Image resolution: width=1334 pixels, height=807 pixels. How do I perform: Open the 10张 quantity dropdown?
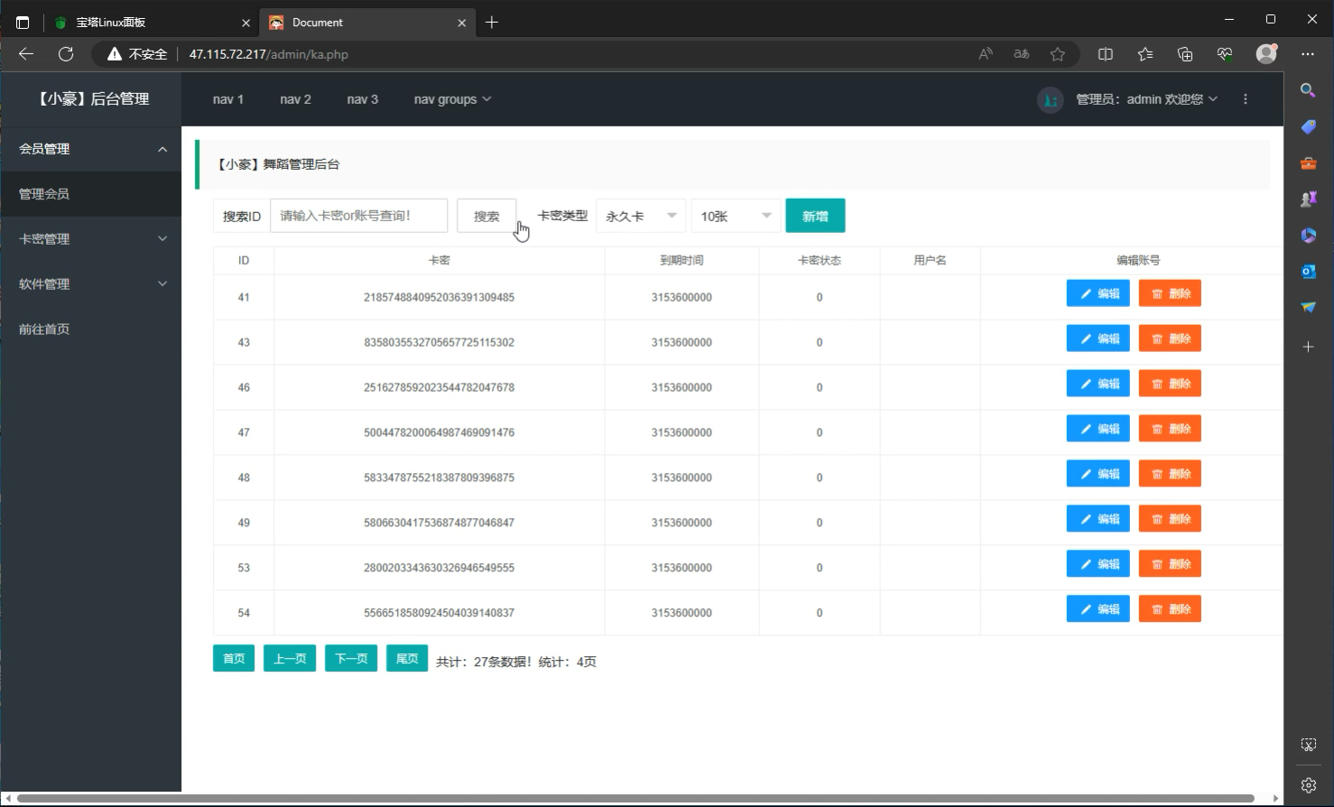[x=736, y=216]
